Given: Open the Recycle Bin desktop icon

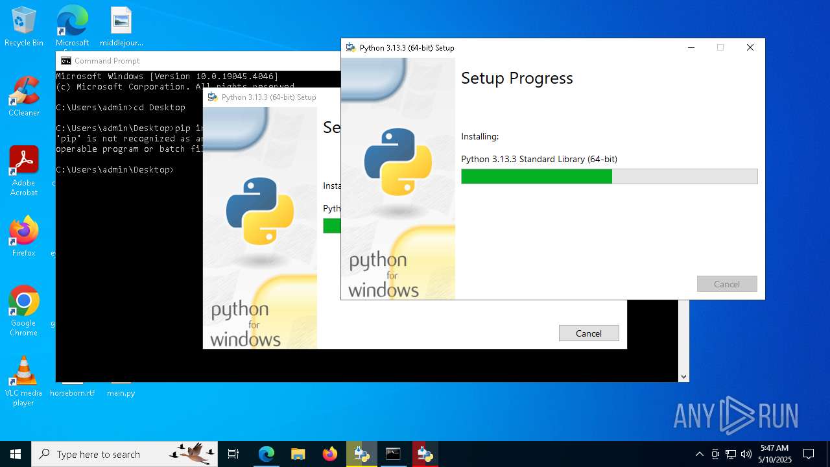Looking at the screenshot, I should pos(24,26).
